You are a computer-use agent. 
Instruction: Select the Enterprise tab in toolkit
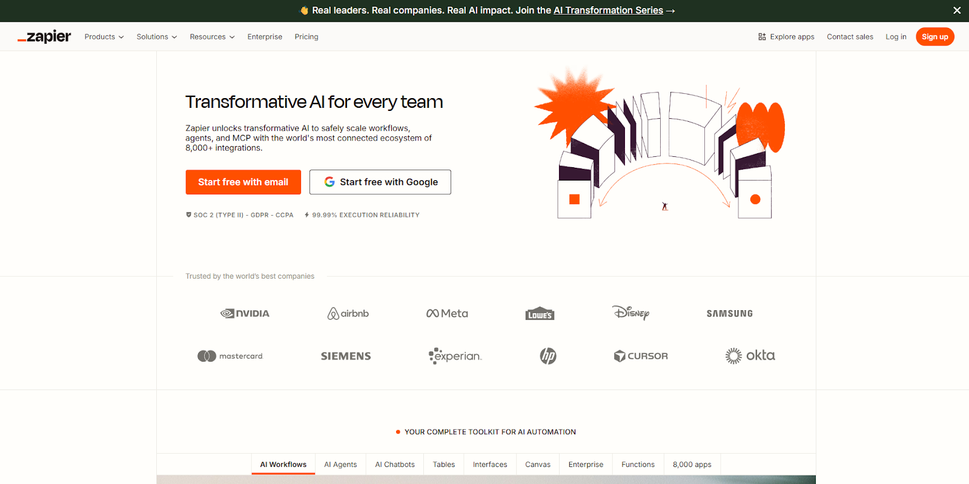pos(586,465)
